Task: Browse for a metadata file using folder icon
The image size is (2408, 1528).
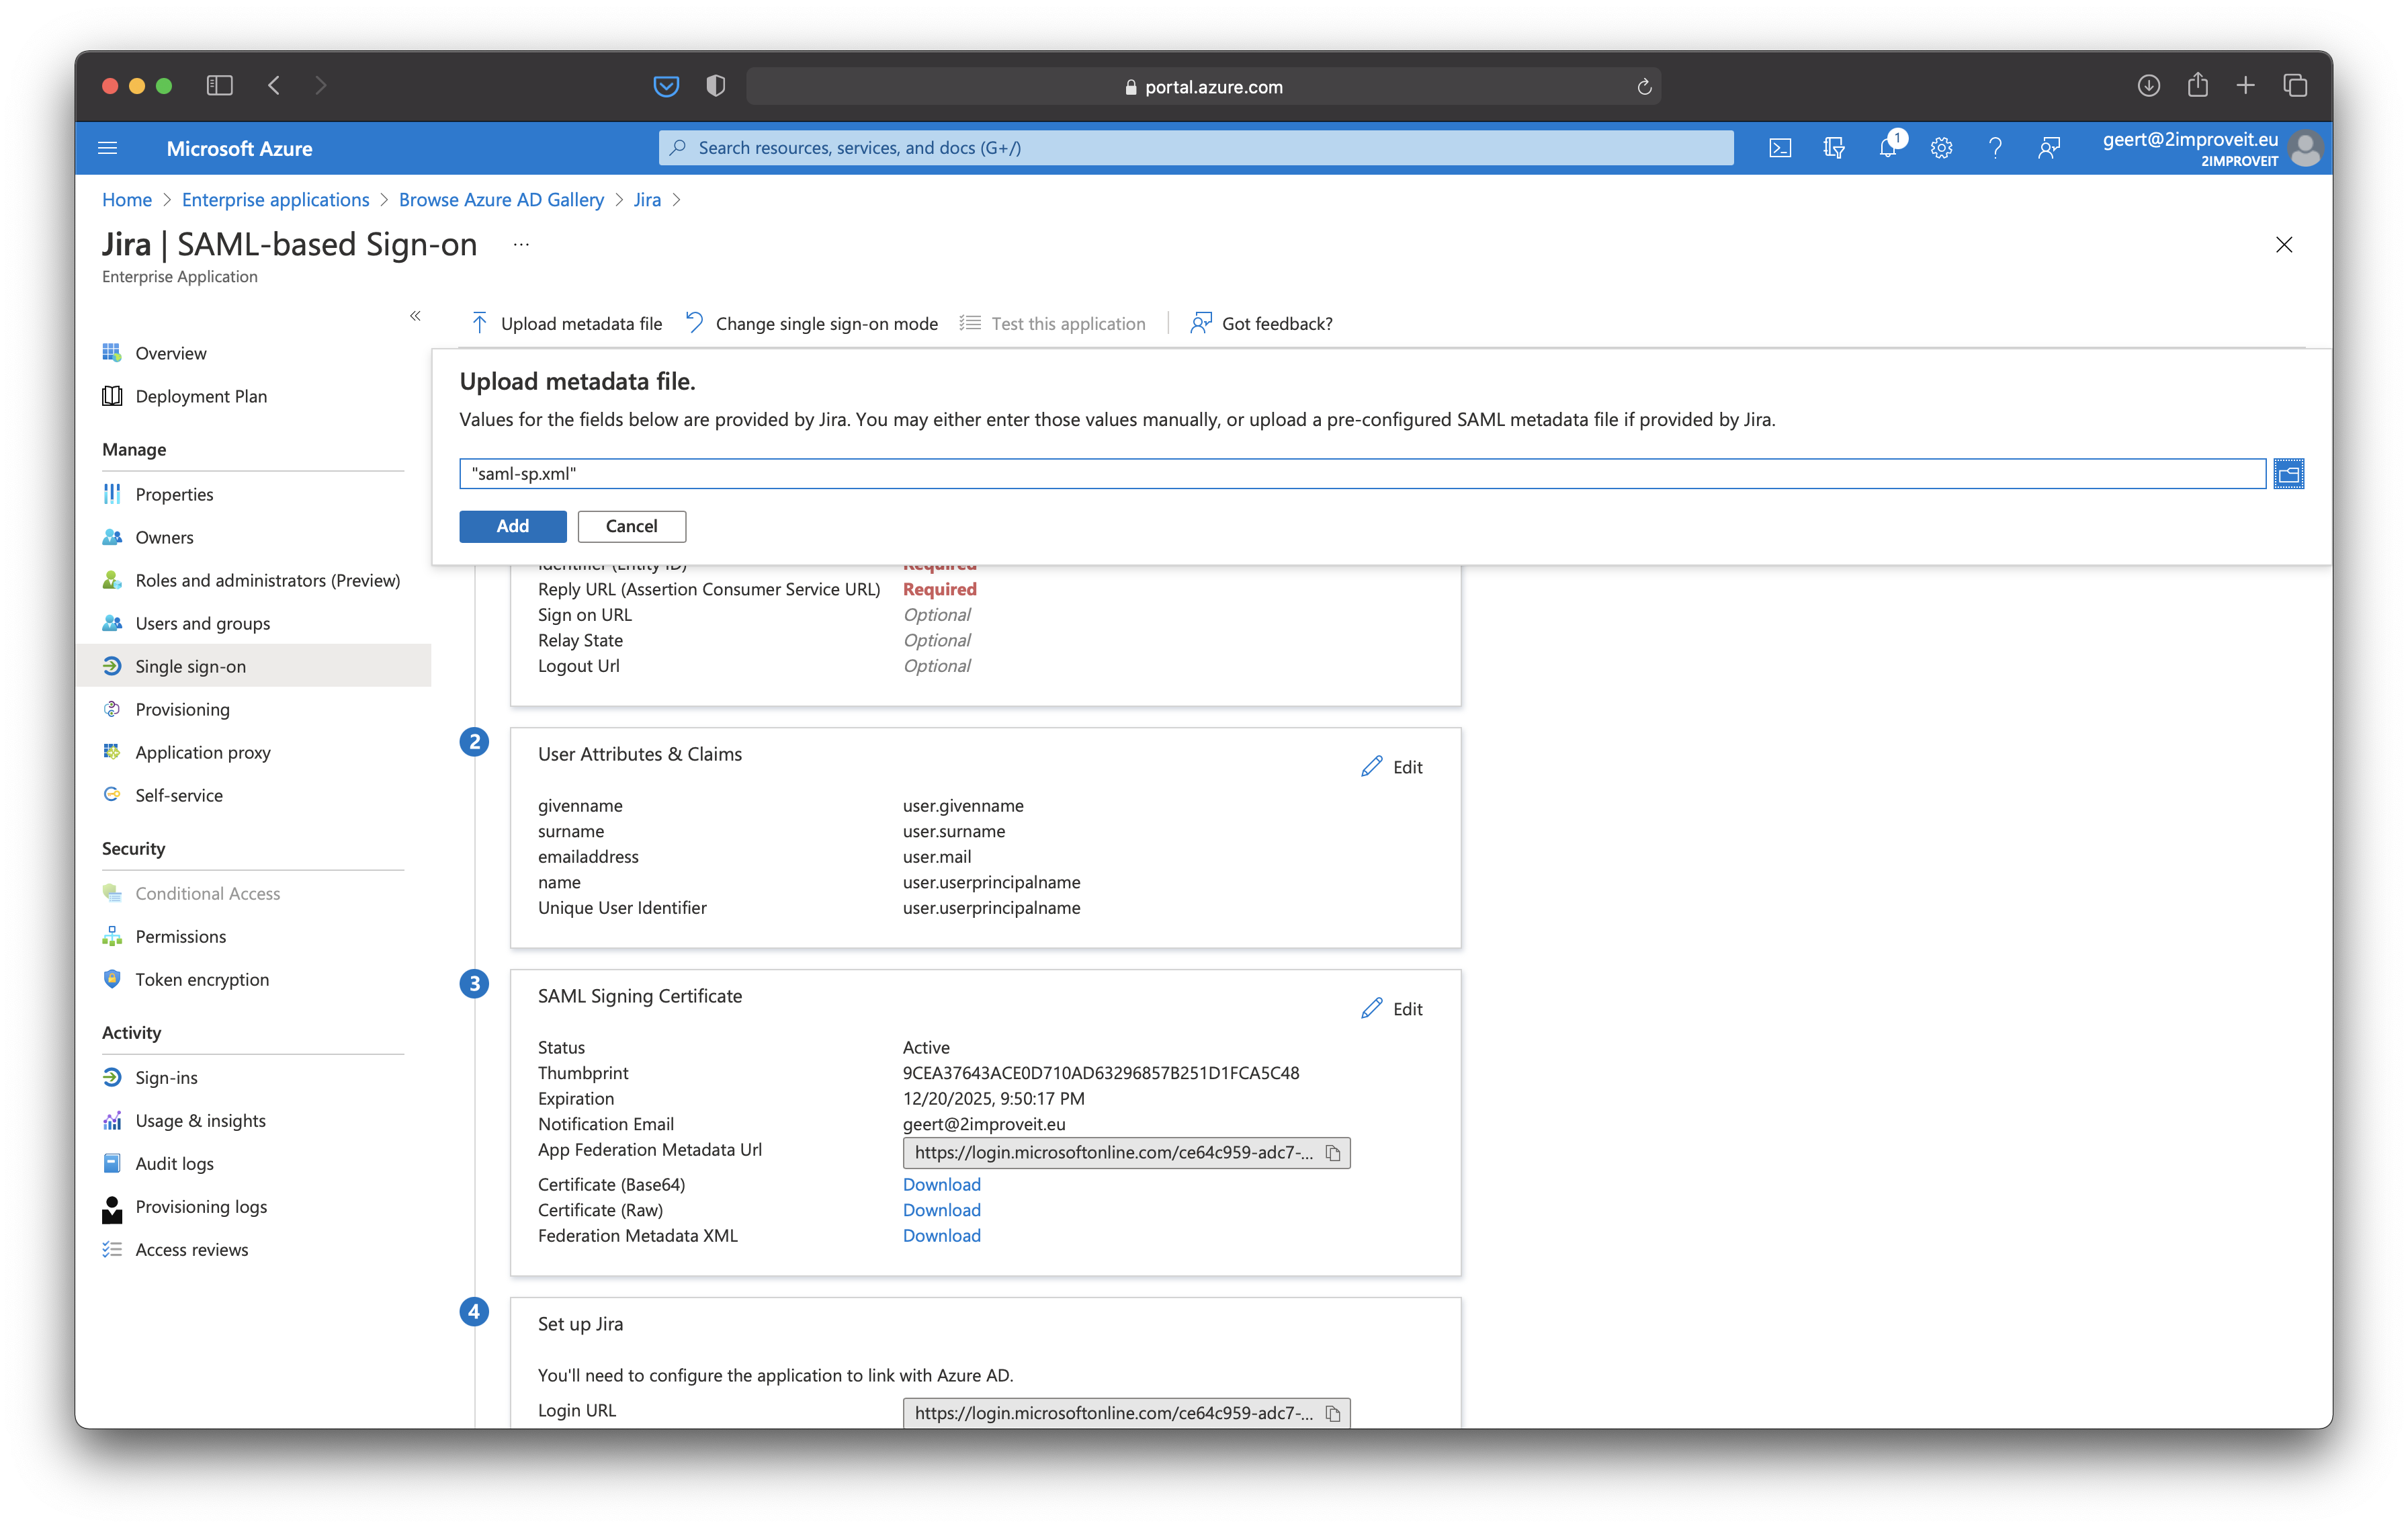Action: point(2288,474)
